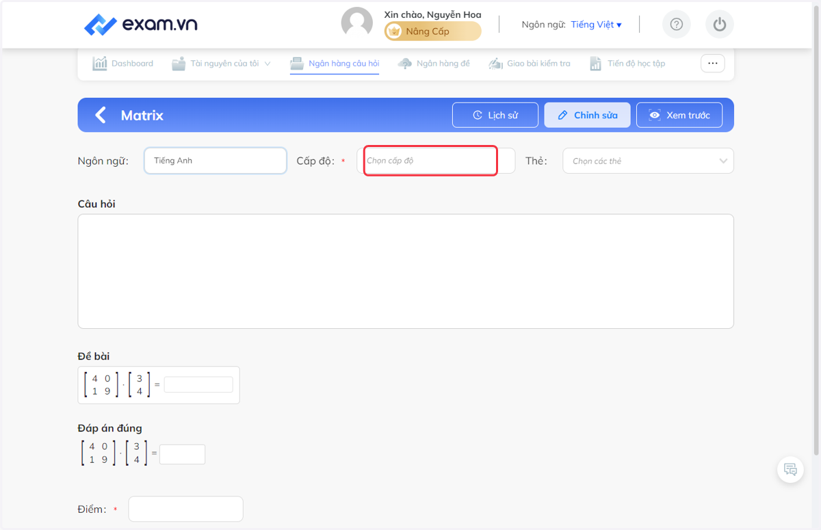This screenshot has width=821, height=530.
Task: Click the Giao bài kiểm tra icon
Action: 495,64
